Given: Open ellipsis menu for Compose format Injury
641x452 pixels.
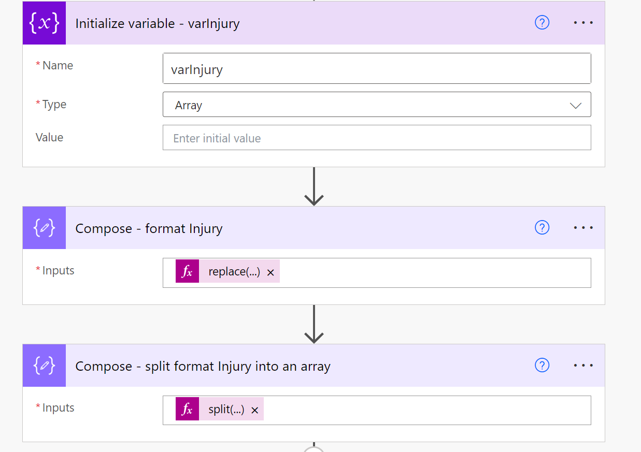Looking at the screenshot, I should (x=583, y=228).
